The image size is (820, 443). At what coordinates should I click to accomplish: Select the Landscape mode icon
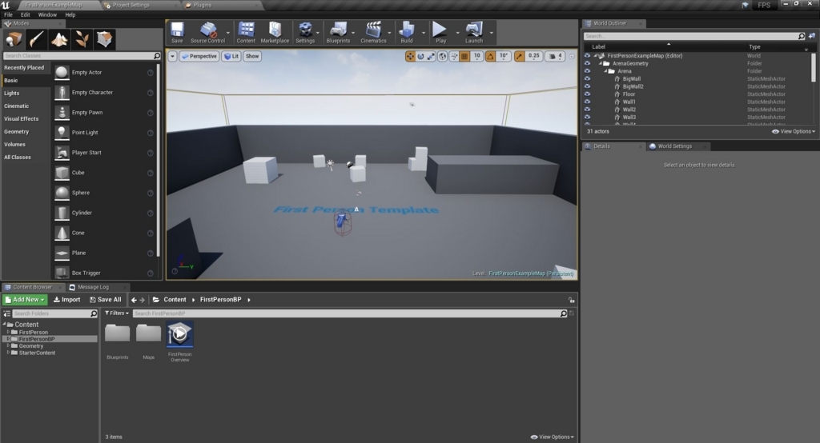(x=59, y=39)
